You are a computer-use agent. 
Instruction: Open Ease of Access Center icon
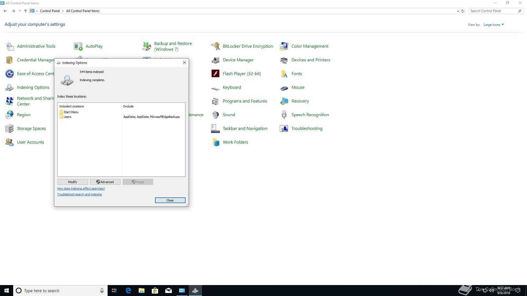tap(10, 74)
